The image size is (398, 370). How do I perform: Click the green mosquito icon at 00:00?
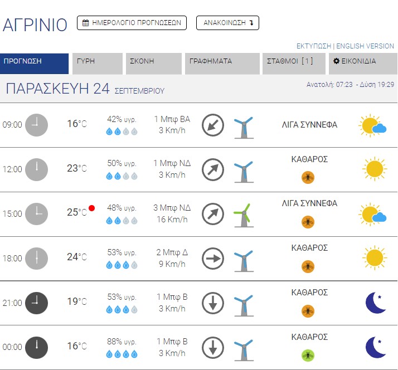308,355
